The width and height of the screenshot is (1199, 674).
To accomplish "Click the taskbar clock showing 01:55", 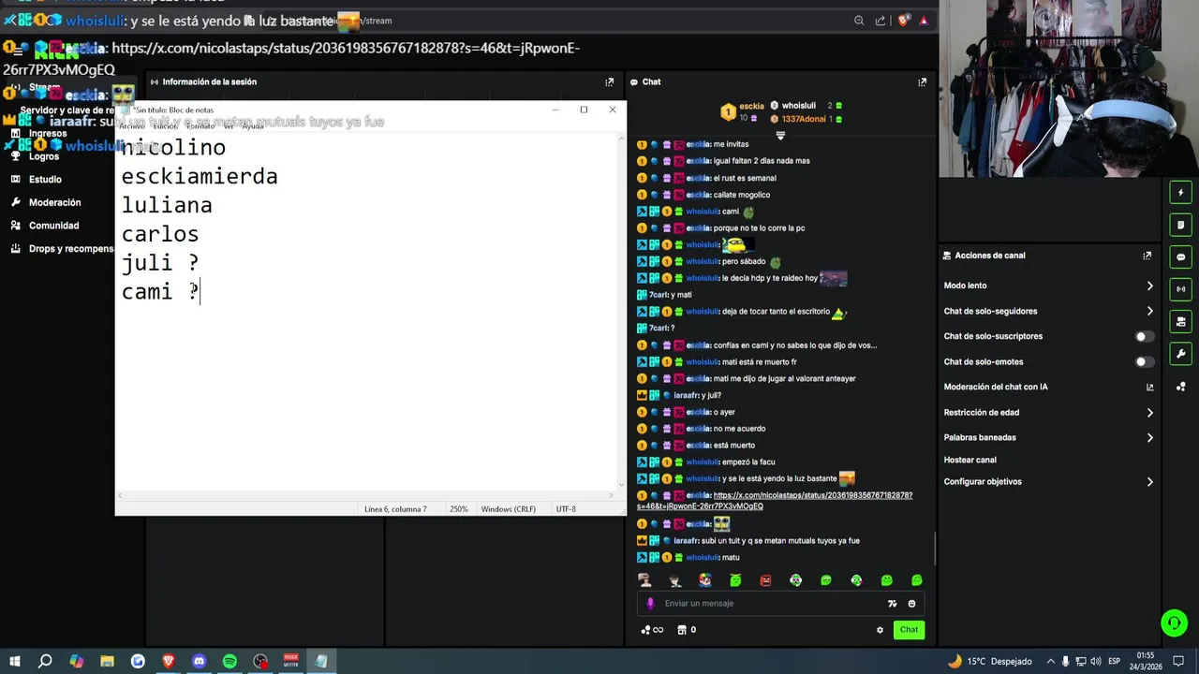I will click(1145, 661).
